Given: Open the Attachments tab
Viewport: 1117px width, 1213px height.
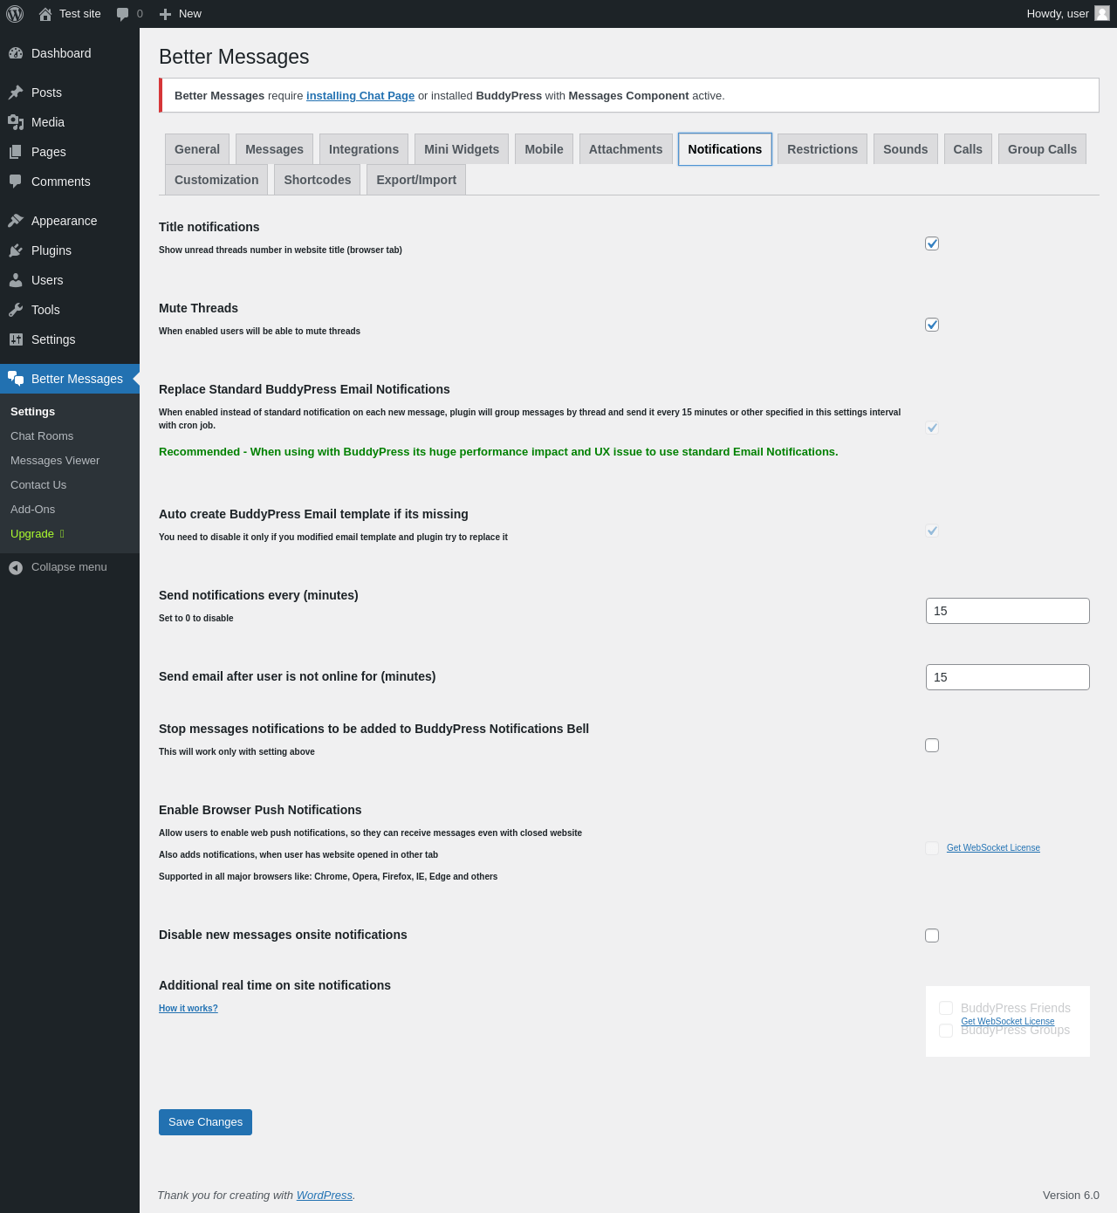Looking at the screenshot, I should (626, 149).
